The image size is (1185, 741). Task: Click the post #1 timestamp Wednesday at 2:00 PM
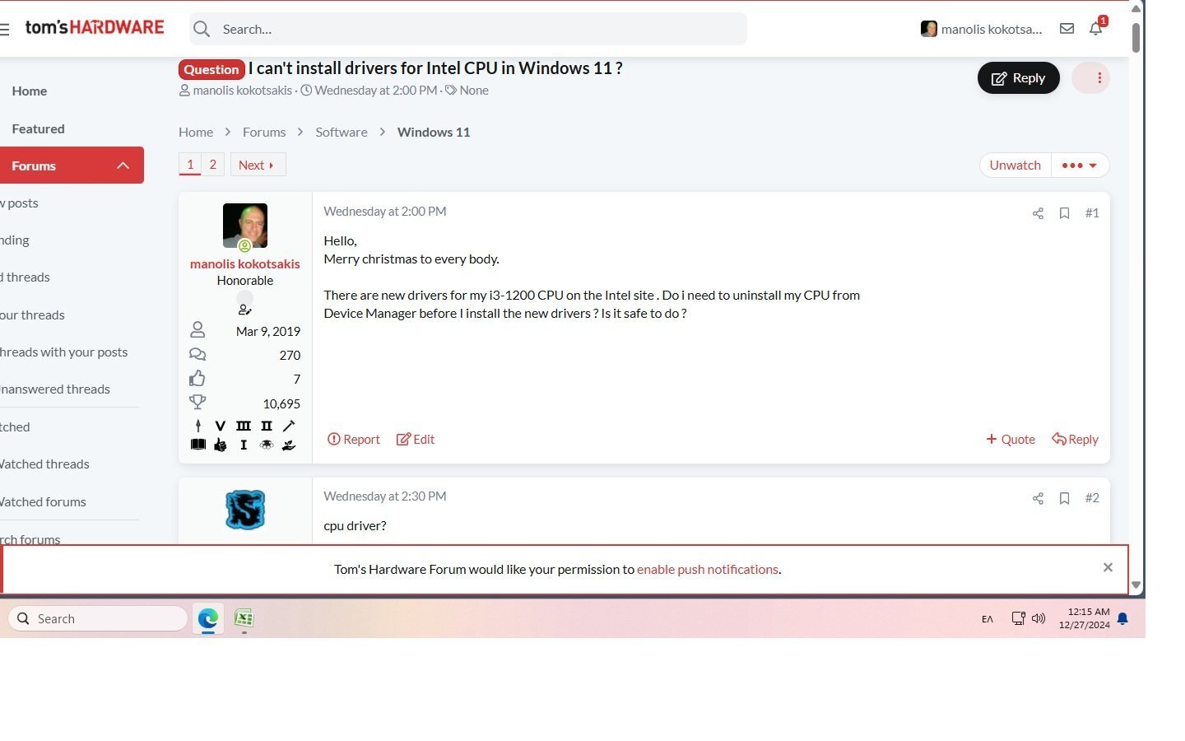pos(385,212)
